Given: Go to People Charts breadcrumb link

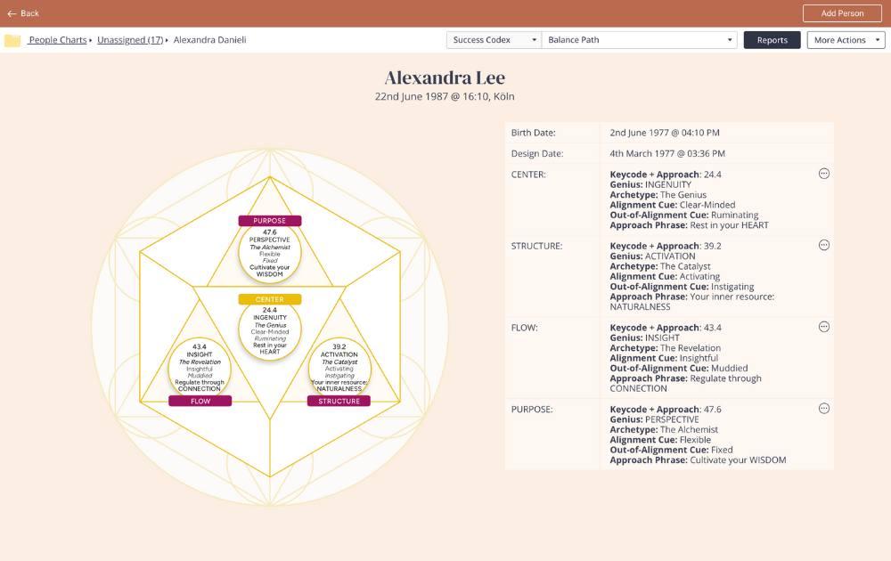Looking at the screenshot, I should pos(58,40).
